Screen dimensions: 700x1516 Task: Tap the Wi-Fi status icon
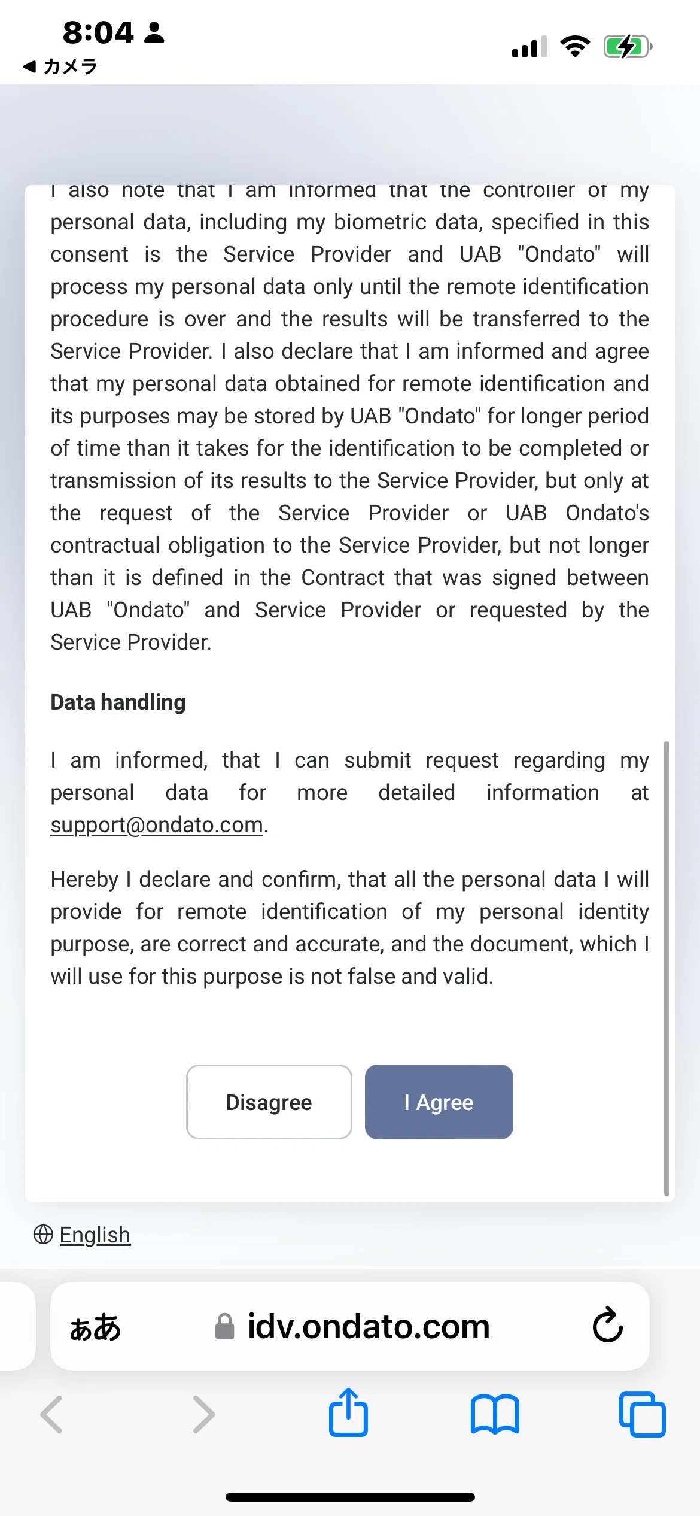click(x=575, y=46)
